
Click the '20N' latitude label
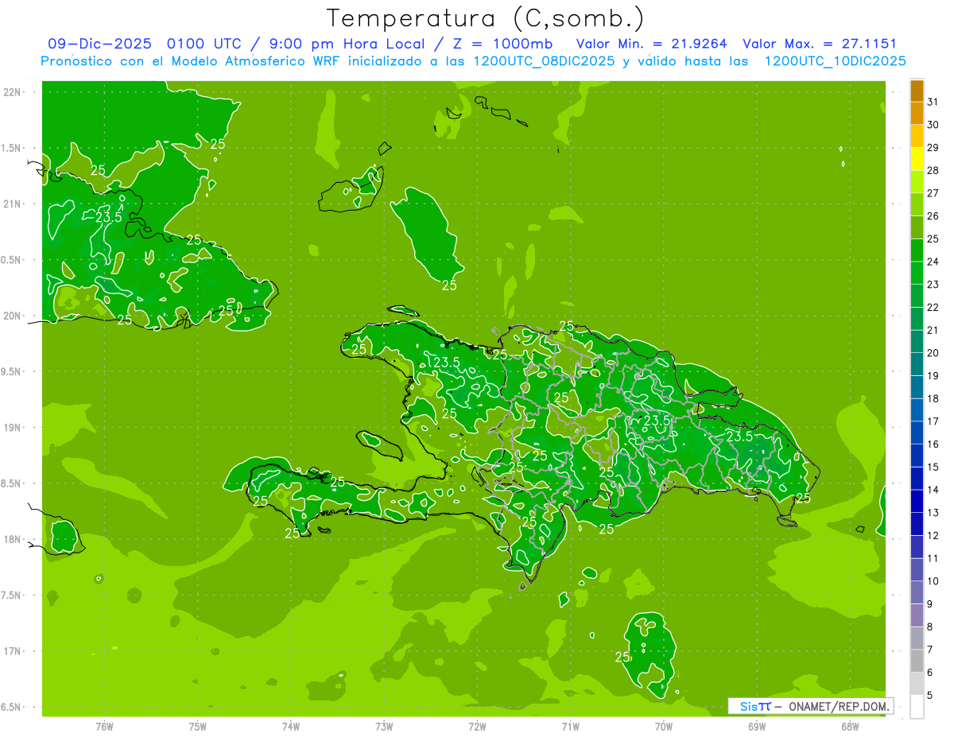[13, 316]
